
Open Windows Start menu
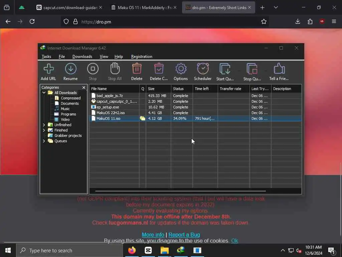coord(8,250)
